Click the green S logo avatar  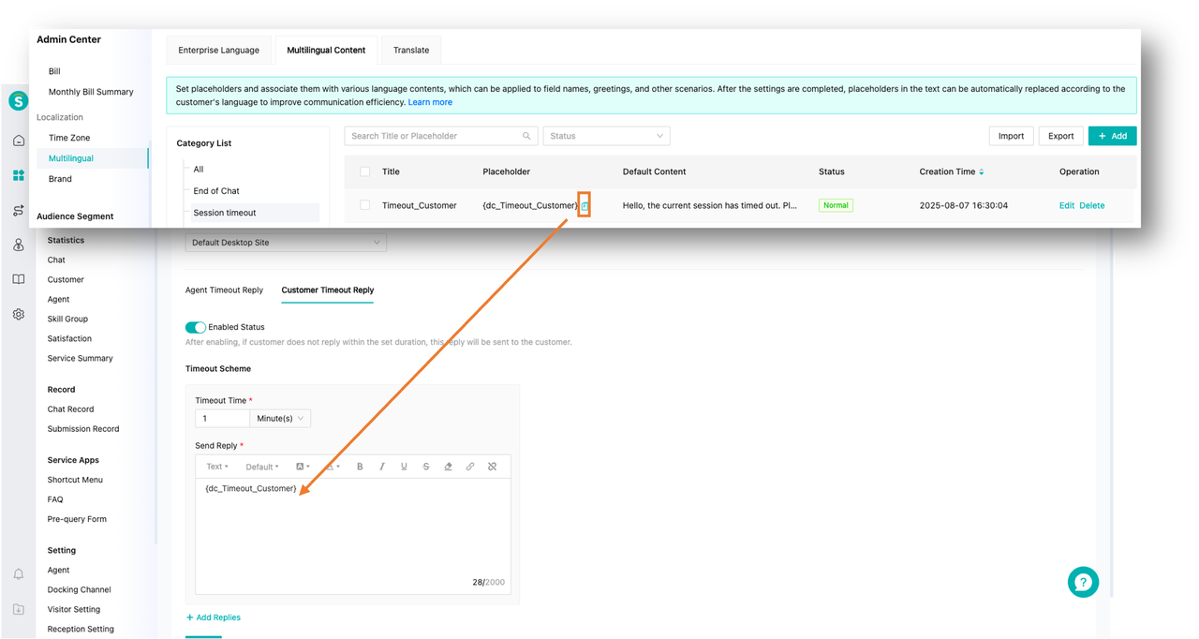coord(19,101)
